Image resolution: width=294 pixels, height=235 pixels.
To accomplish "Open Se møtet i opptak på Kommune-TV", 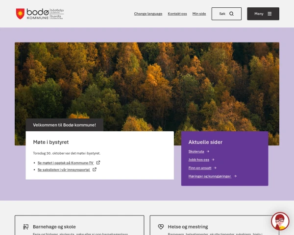I will [x=66, y=163].
